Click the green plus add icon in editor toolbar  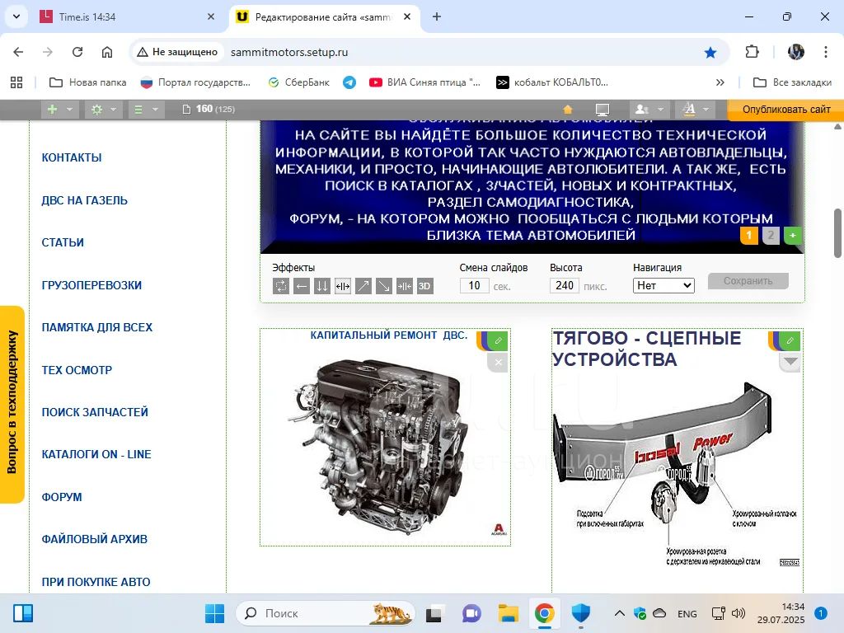click(52, 110)
